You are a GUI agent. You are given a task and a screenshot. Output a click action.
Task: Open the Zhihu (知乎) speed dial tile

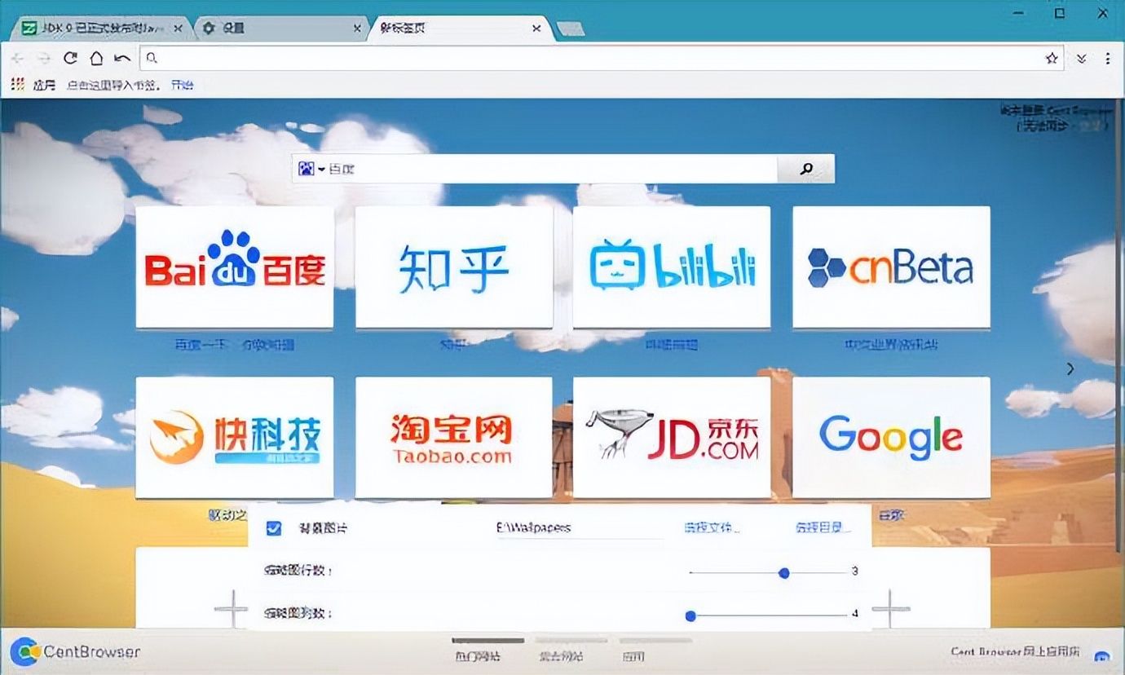[454, 267]
